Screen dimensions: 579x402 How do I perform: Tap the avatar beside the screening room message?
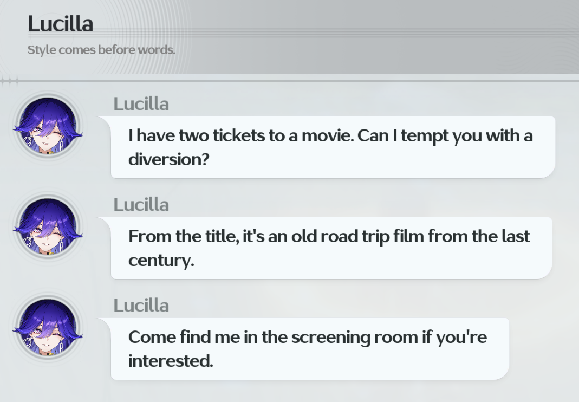(48, 329)
